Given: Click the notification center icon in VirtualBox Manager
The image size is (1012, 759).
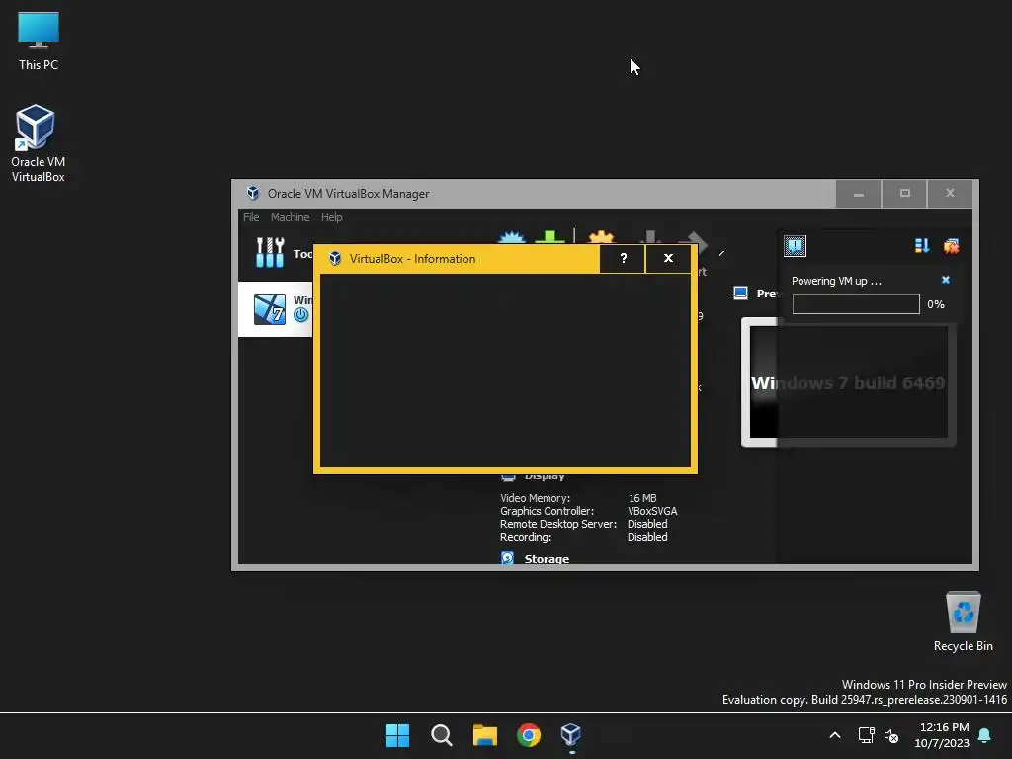Looking at the screenshot, I should [x=795, y=246].
